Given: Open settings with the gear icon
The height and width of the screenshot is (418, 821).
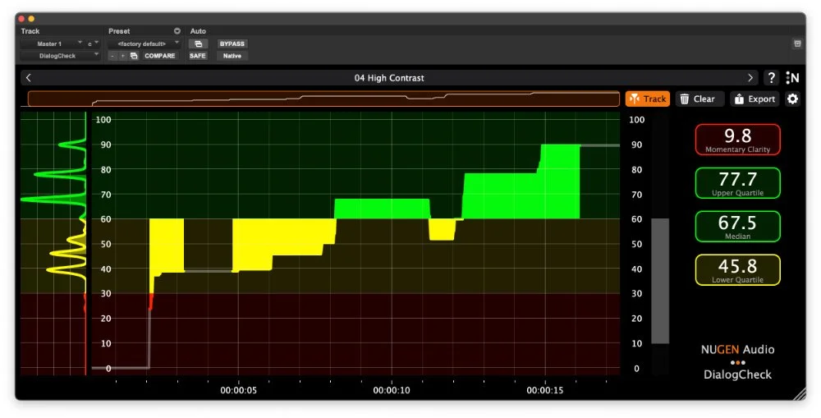Looking at the screenshot, I should point(793,99).
